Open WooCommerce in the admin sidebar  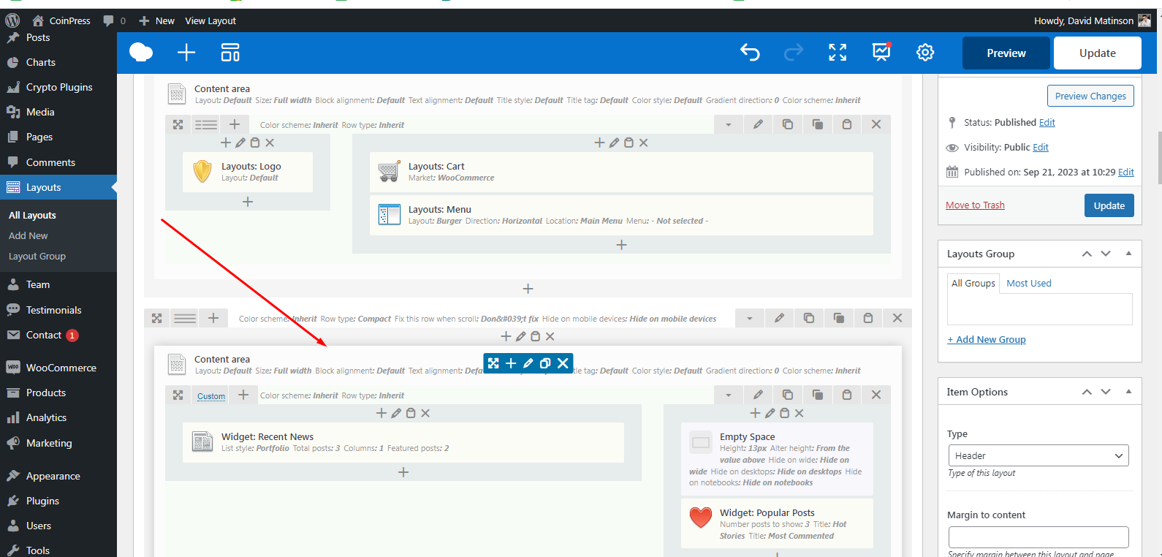pos(61,368)
